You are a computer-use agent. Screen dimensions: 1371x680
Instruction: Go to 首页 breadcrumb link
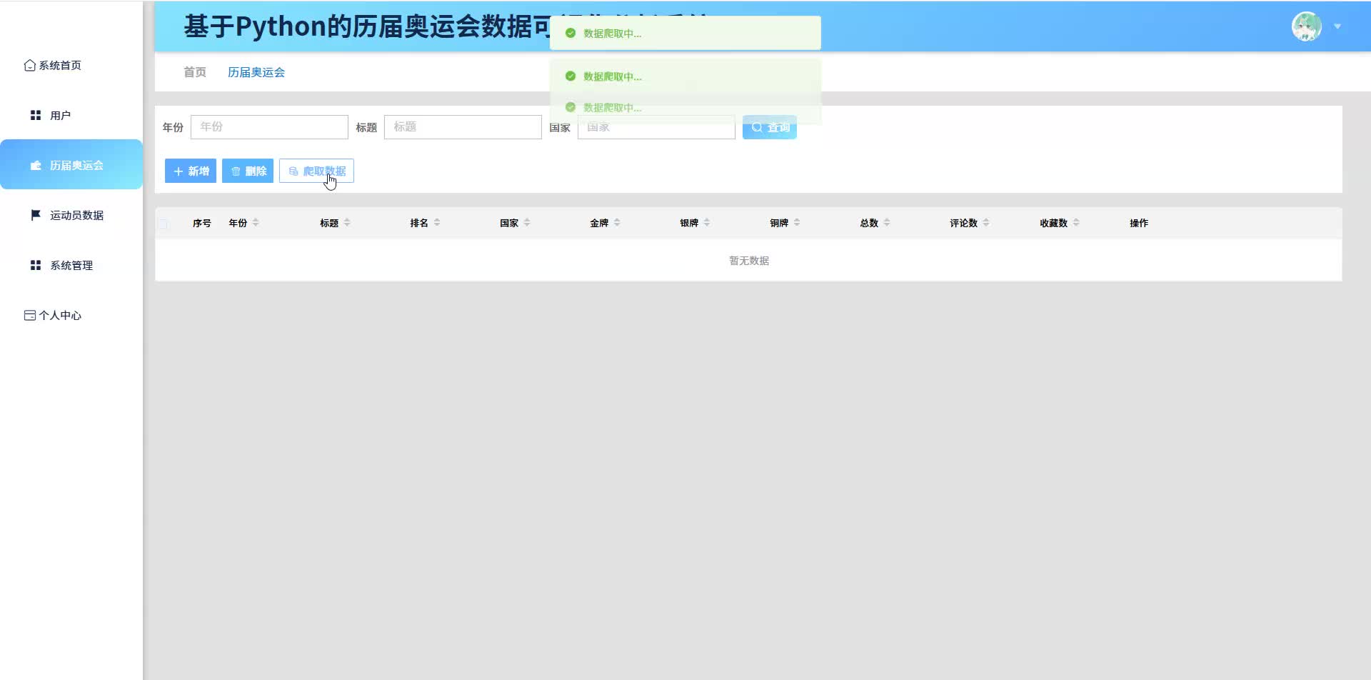(x=195, y=72)
